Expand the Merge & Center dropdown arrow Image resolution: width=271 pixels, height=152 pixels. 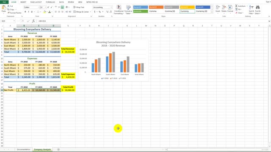pyautogui.click(x=91, y=12)
